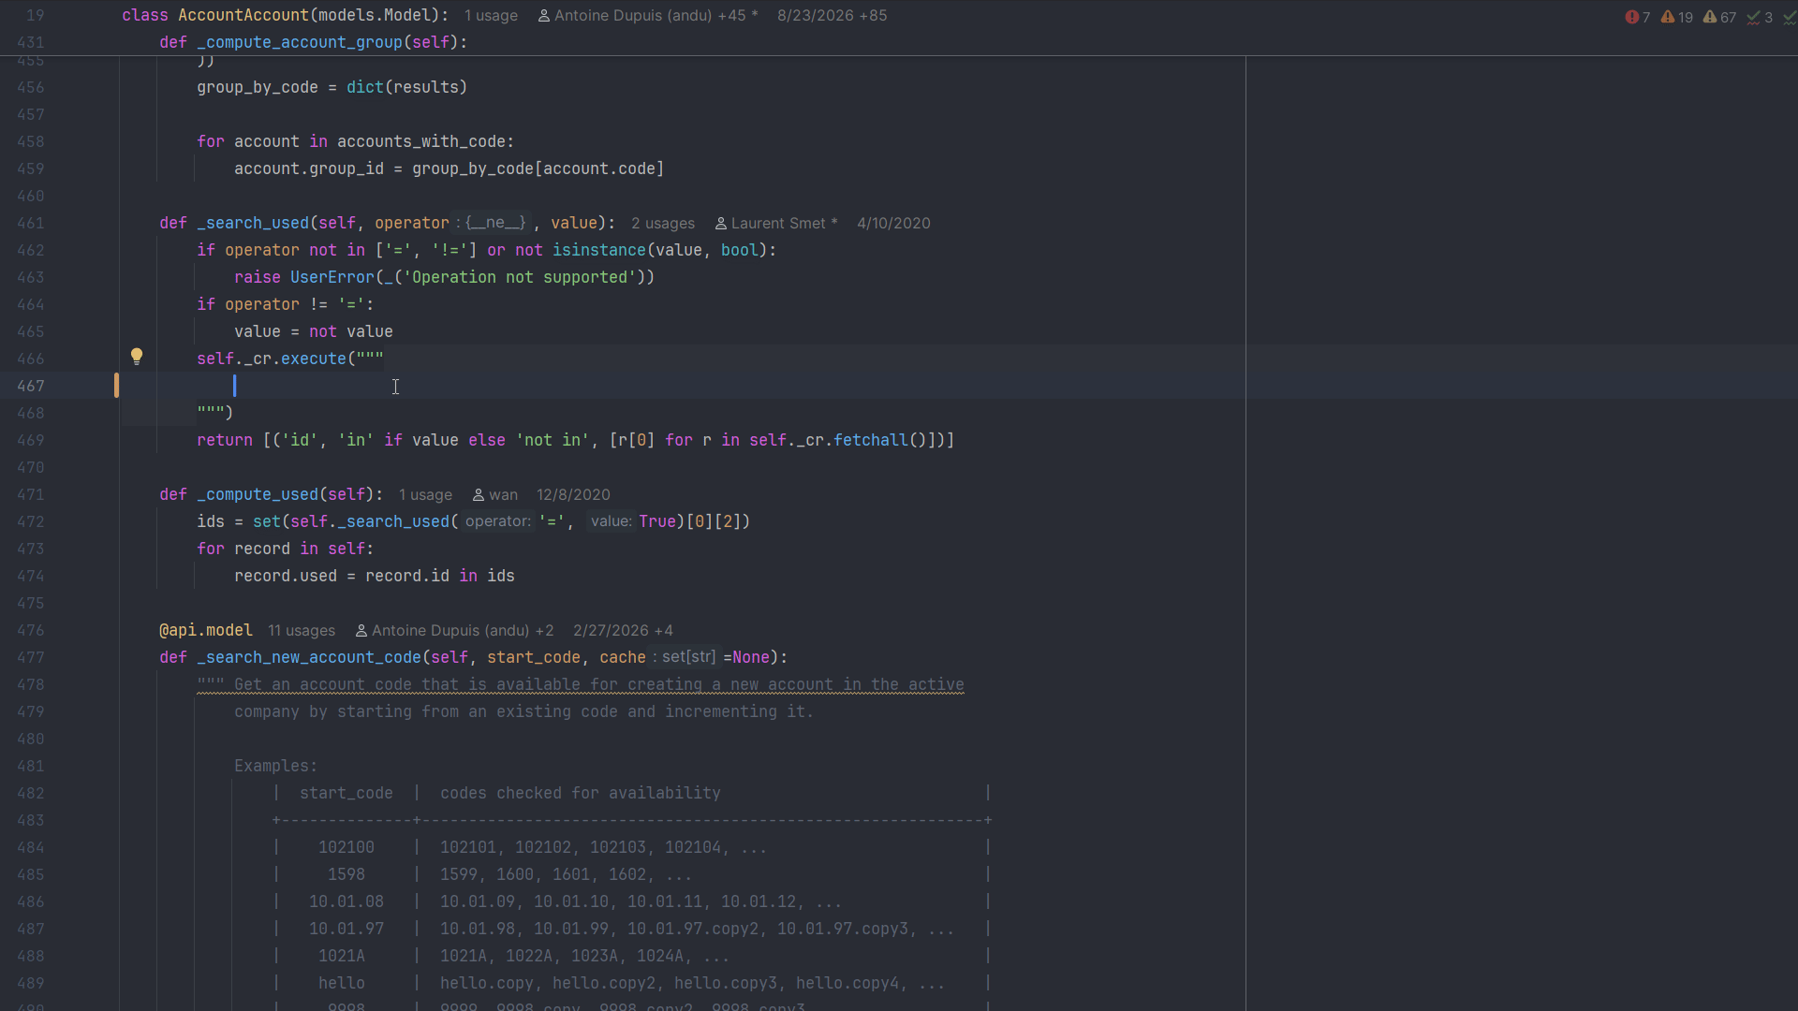Click docstring row starting with 1021A
This screenshot has width=1798, height=1011.
pyautogui.click(x=631, y=957)
